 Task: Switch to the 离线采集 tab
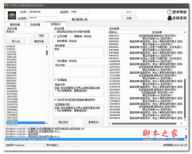pyautogui.click(x=15, y=24)
